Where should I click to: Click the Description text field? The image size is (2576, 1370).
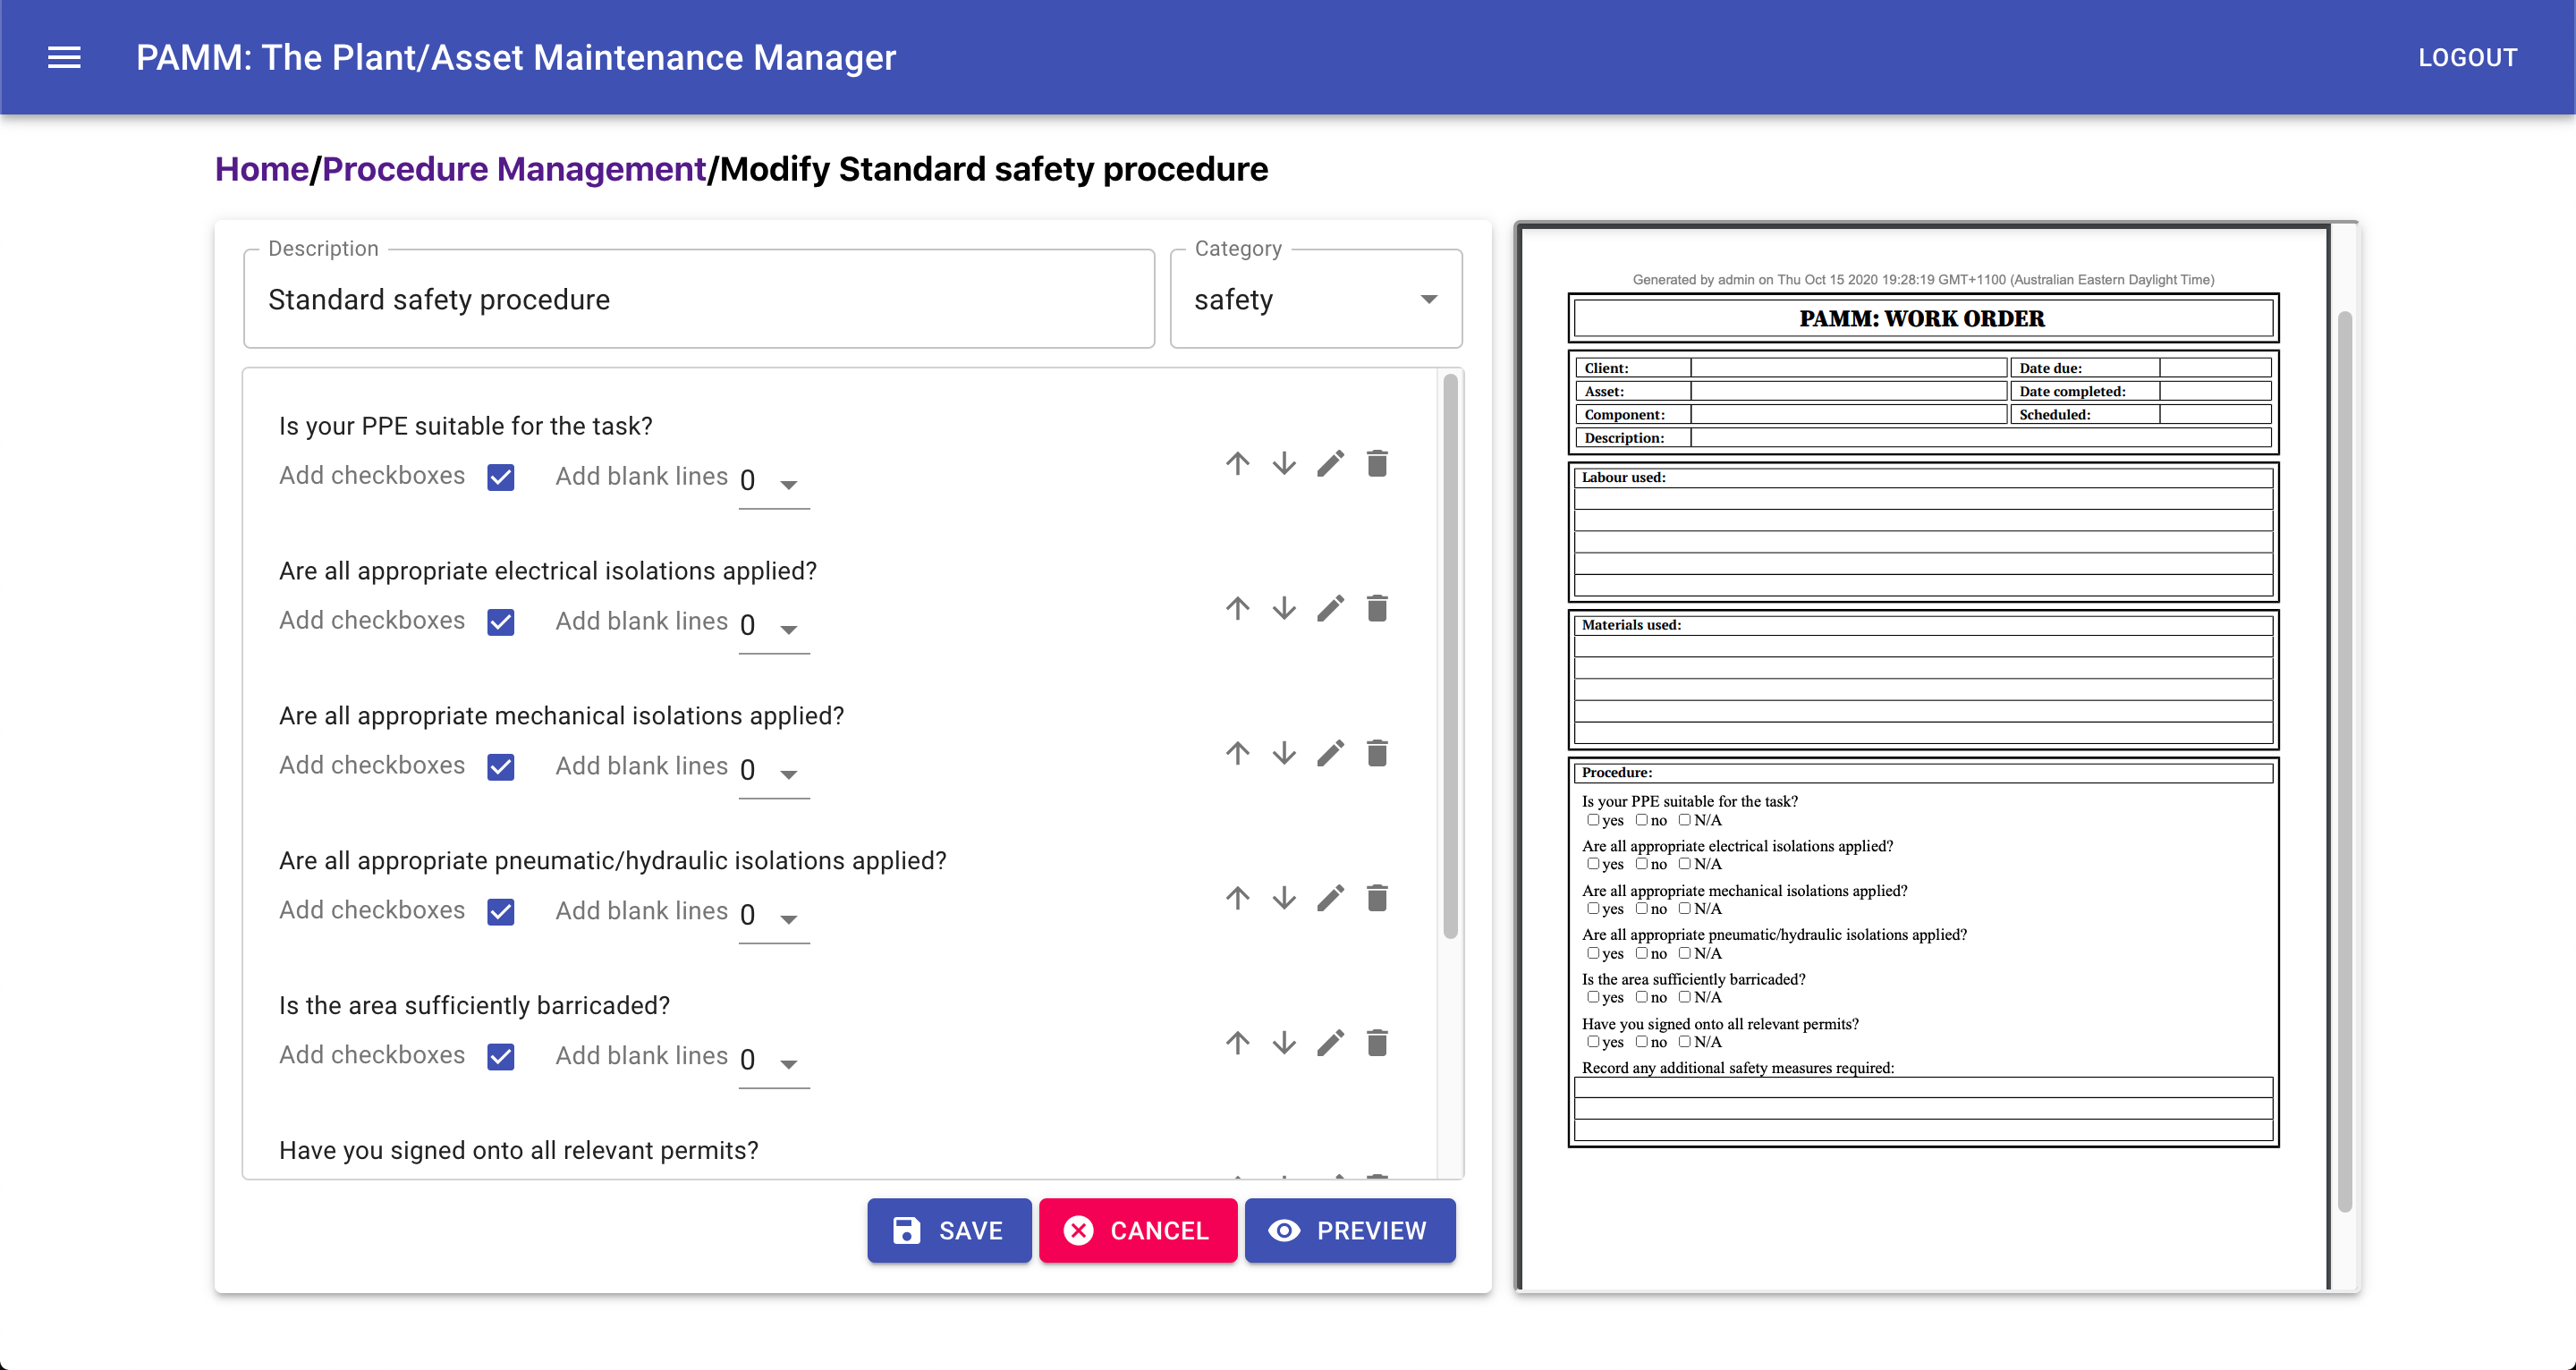click(x=699, y=299)
